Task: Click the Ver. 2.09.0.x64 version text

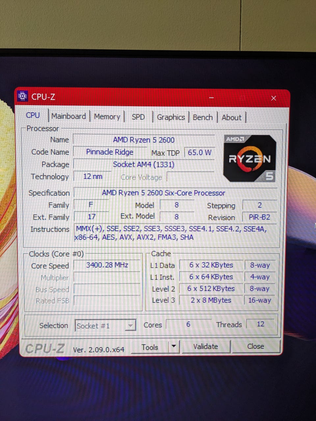Action: coord(99,350)
